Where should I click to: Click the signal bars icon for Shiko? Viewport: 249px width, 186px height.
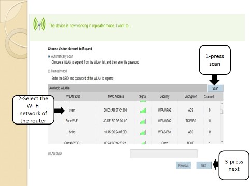pos(143,132)
